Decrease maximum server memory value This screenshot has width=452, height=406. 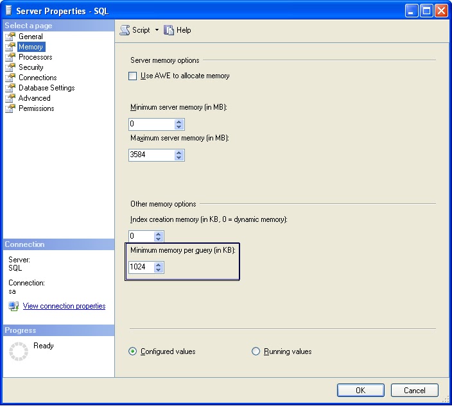[x=179, y=158]
